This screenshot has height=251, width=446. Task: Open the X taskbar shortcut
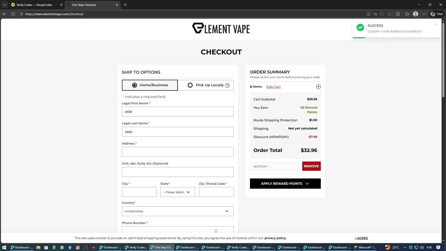click(x=86, y=247)
